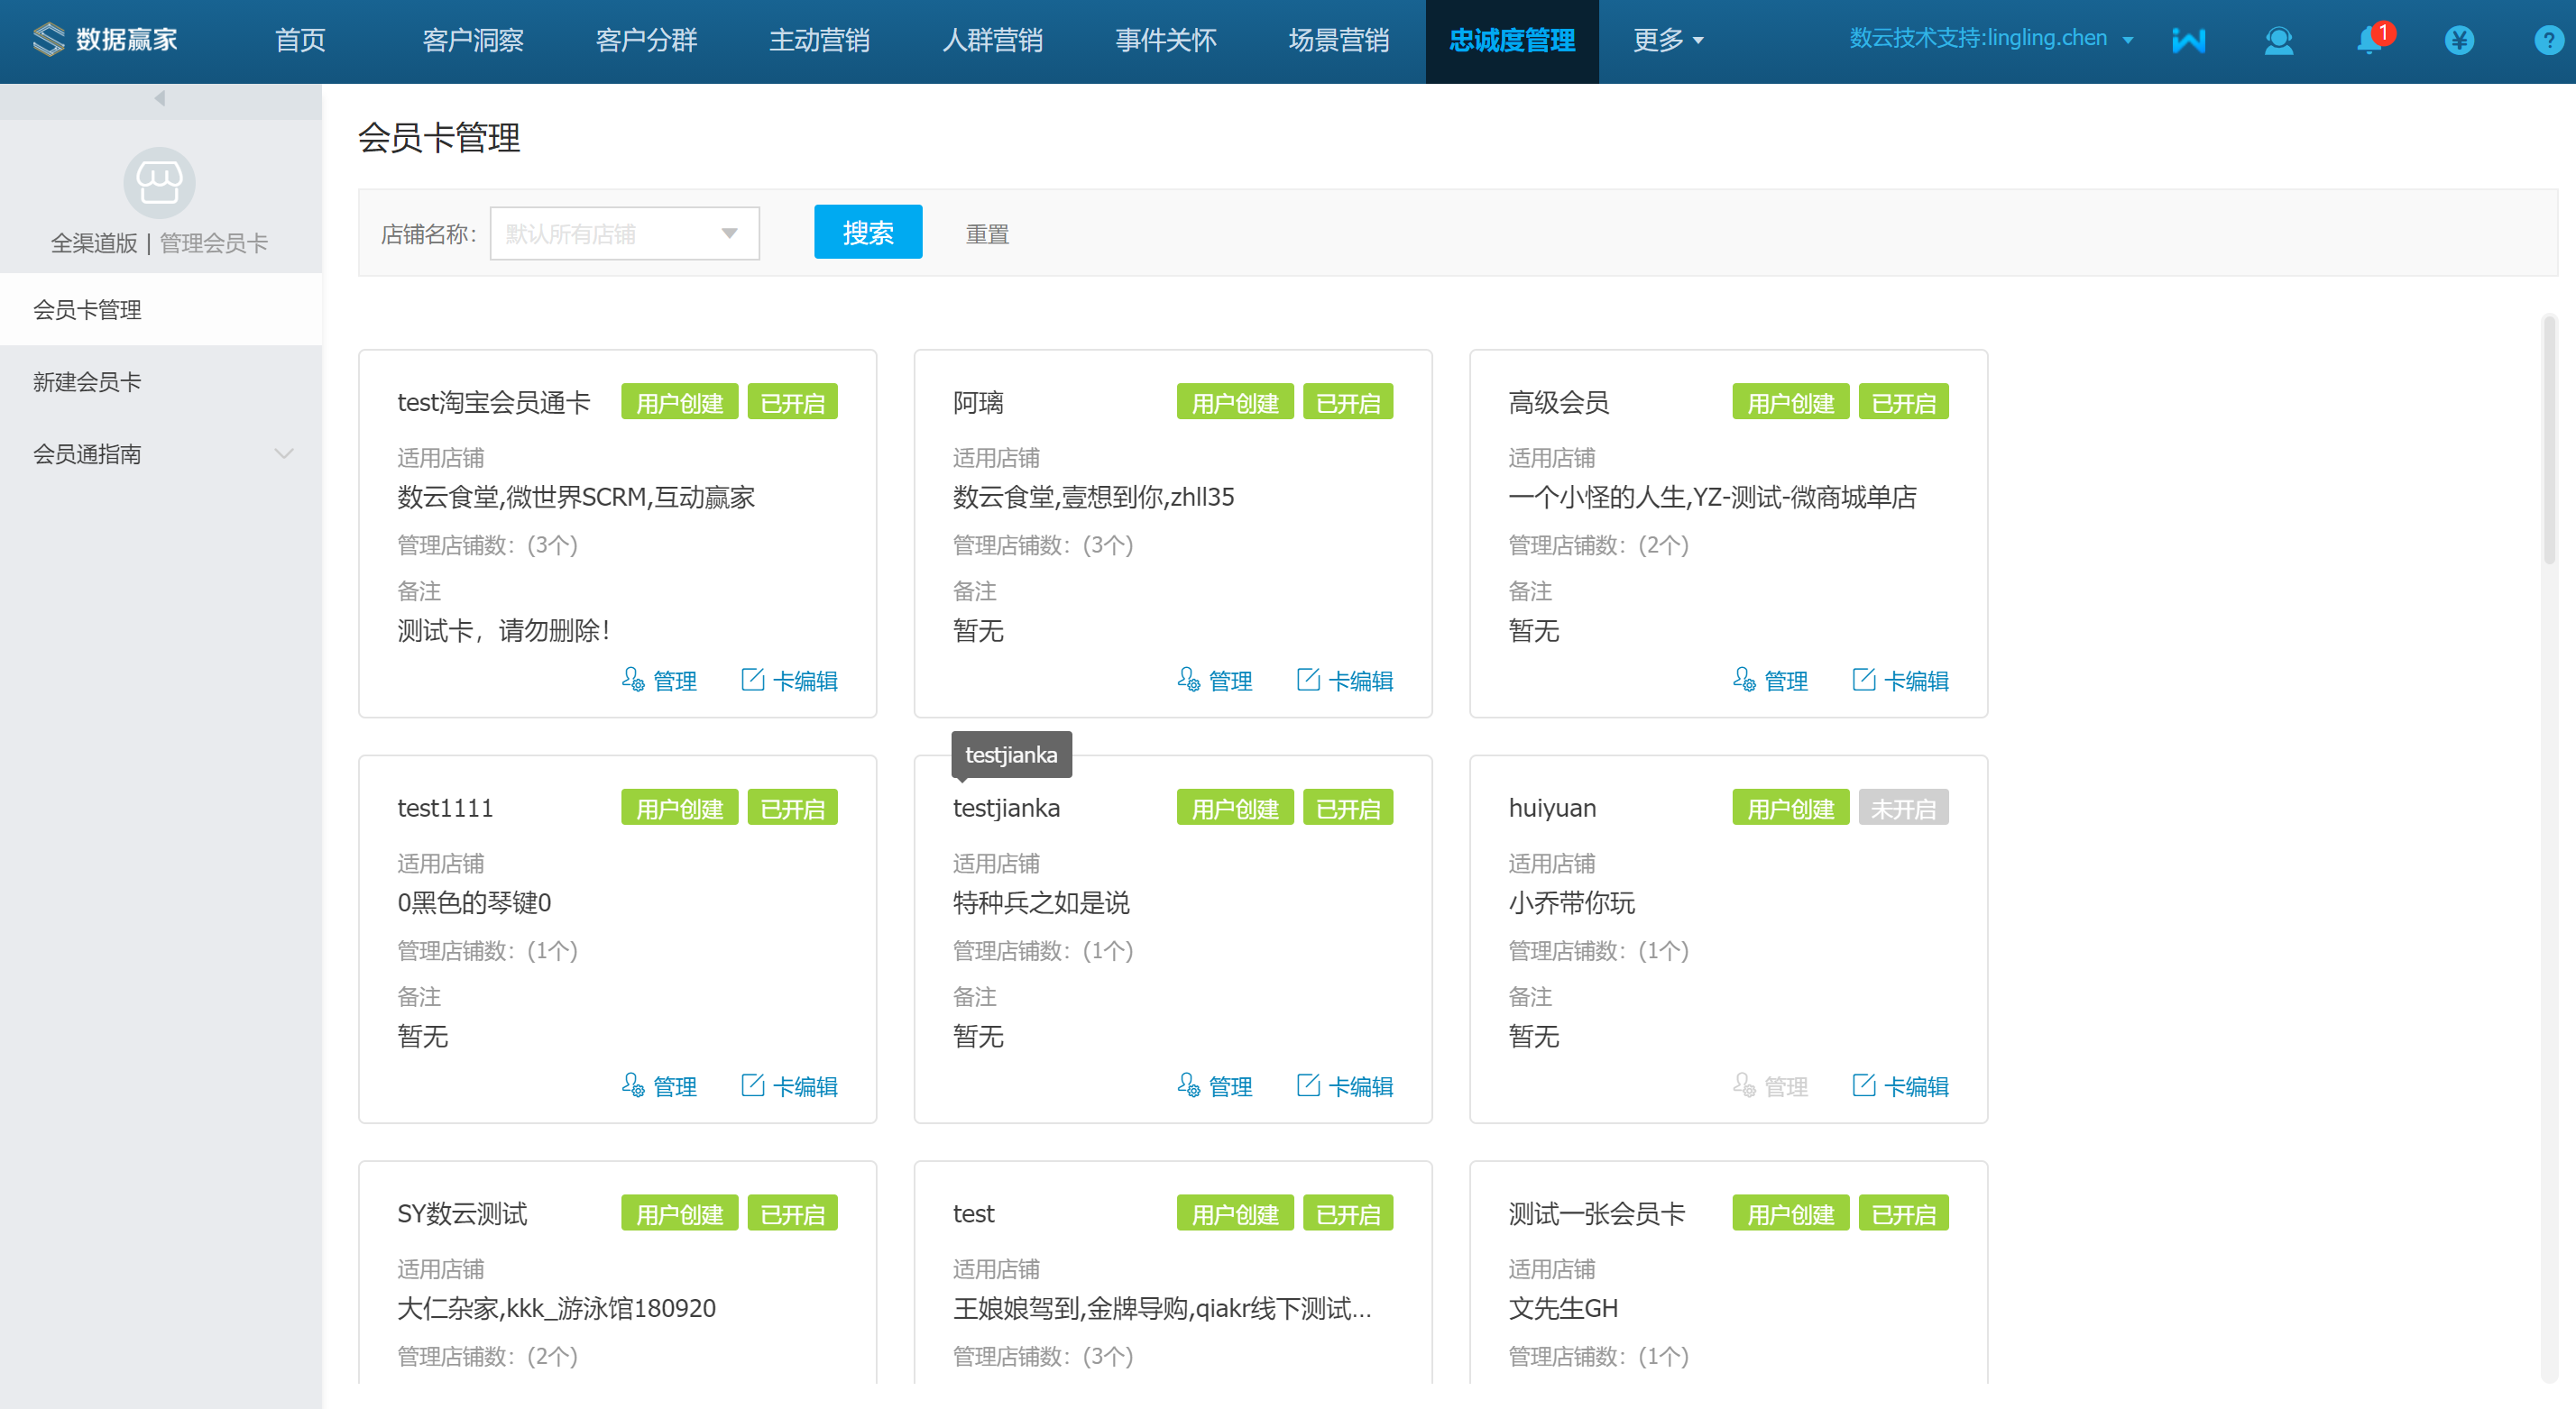The image size is (2576, 1409).
Task: Click the 全渠道版 label in the sidebar
Action: click(94, 242)
